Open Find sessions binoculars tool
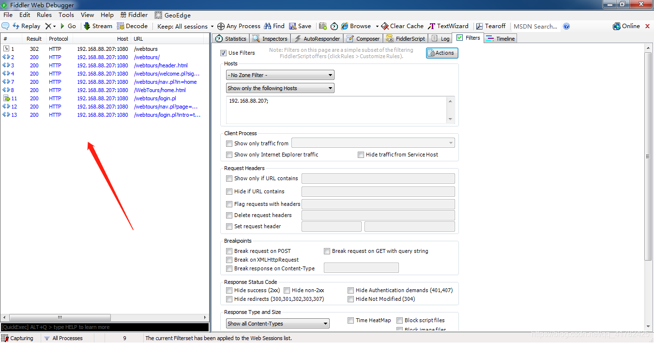Viewport: 654px width, 343px height. (x=274, y=26)
